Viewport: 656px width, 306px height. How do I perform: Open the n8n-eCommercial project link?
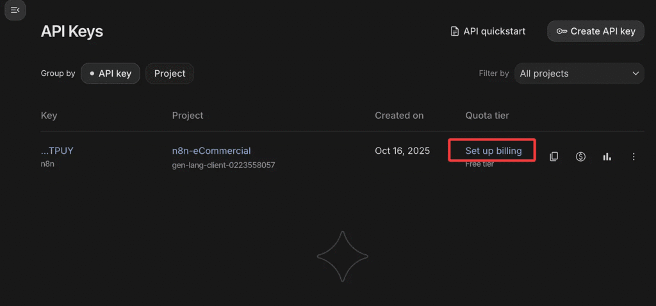tap(211, 151)
